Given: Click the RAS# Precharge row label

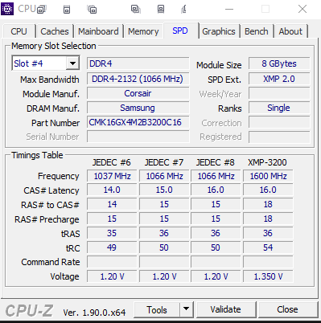Looking at the screenshot, I should tap(47, 219).
